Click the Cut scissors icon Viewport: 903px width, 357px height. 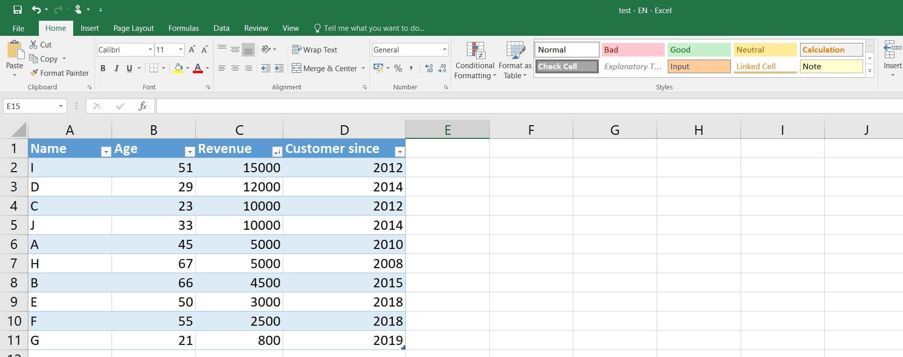click(x=34, y=44)
